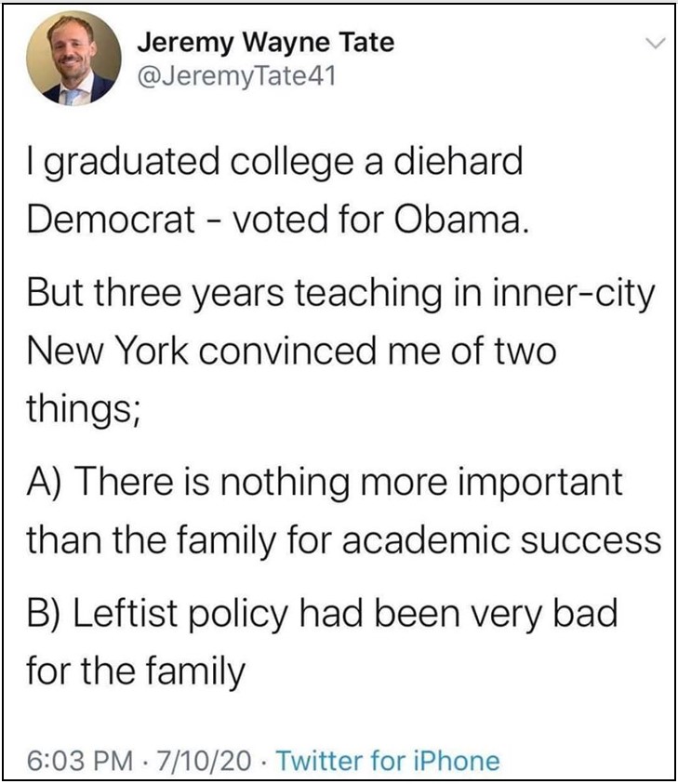The image size is (678, 784).
Task: Click the word Democrat in the tweet
Action: (x=111, y=219)
